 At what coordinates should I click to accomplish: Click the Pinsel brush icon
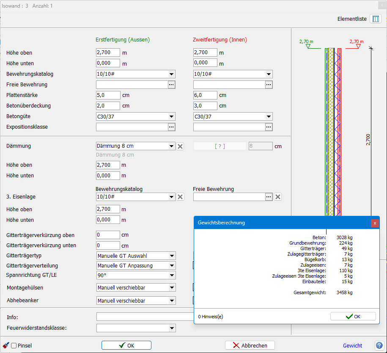tap(5, 345)
